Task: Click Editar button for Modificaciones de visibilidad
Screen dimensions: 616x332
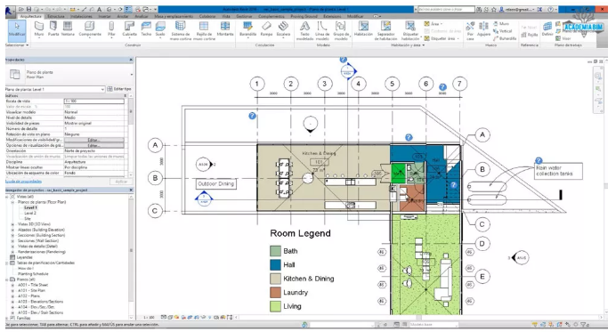Action: click(93, 140)
